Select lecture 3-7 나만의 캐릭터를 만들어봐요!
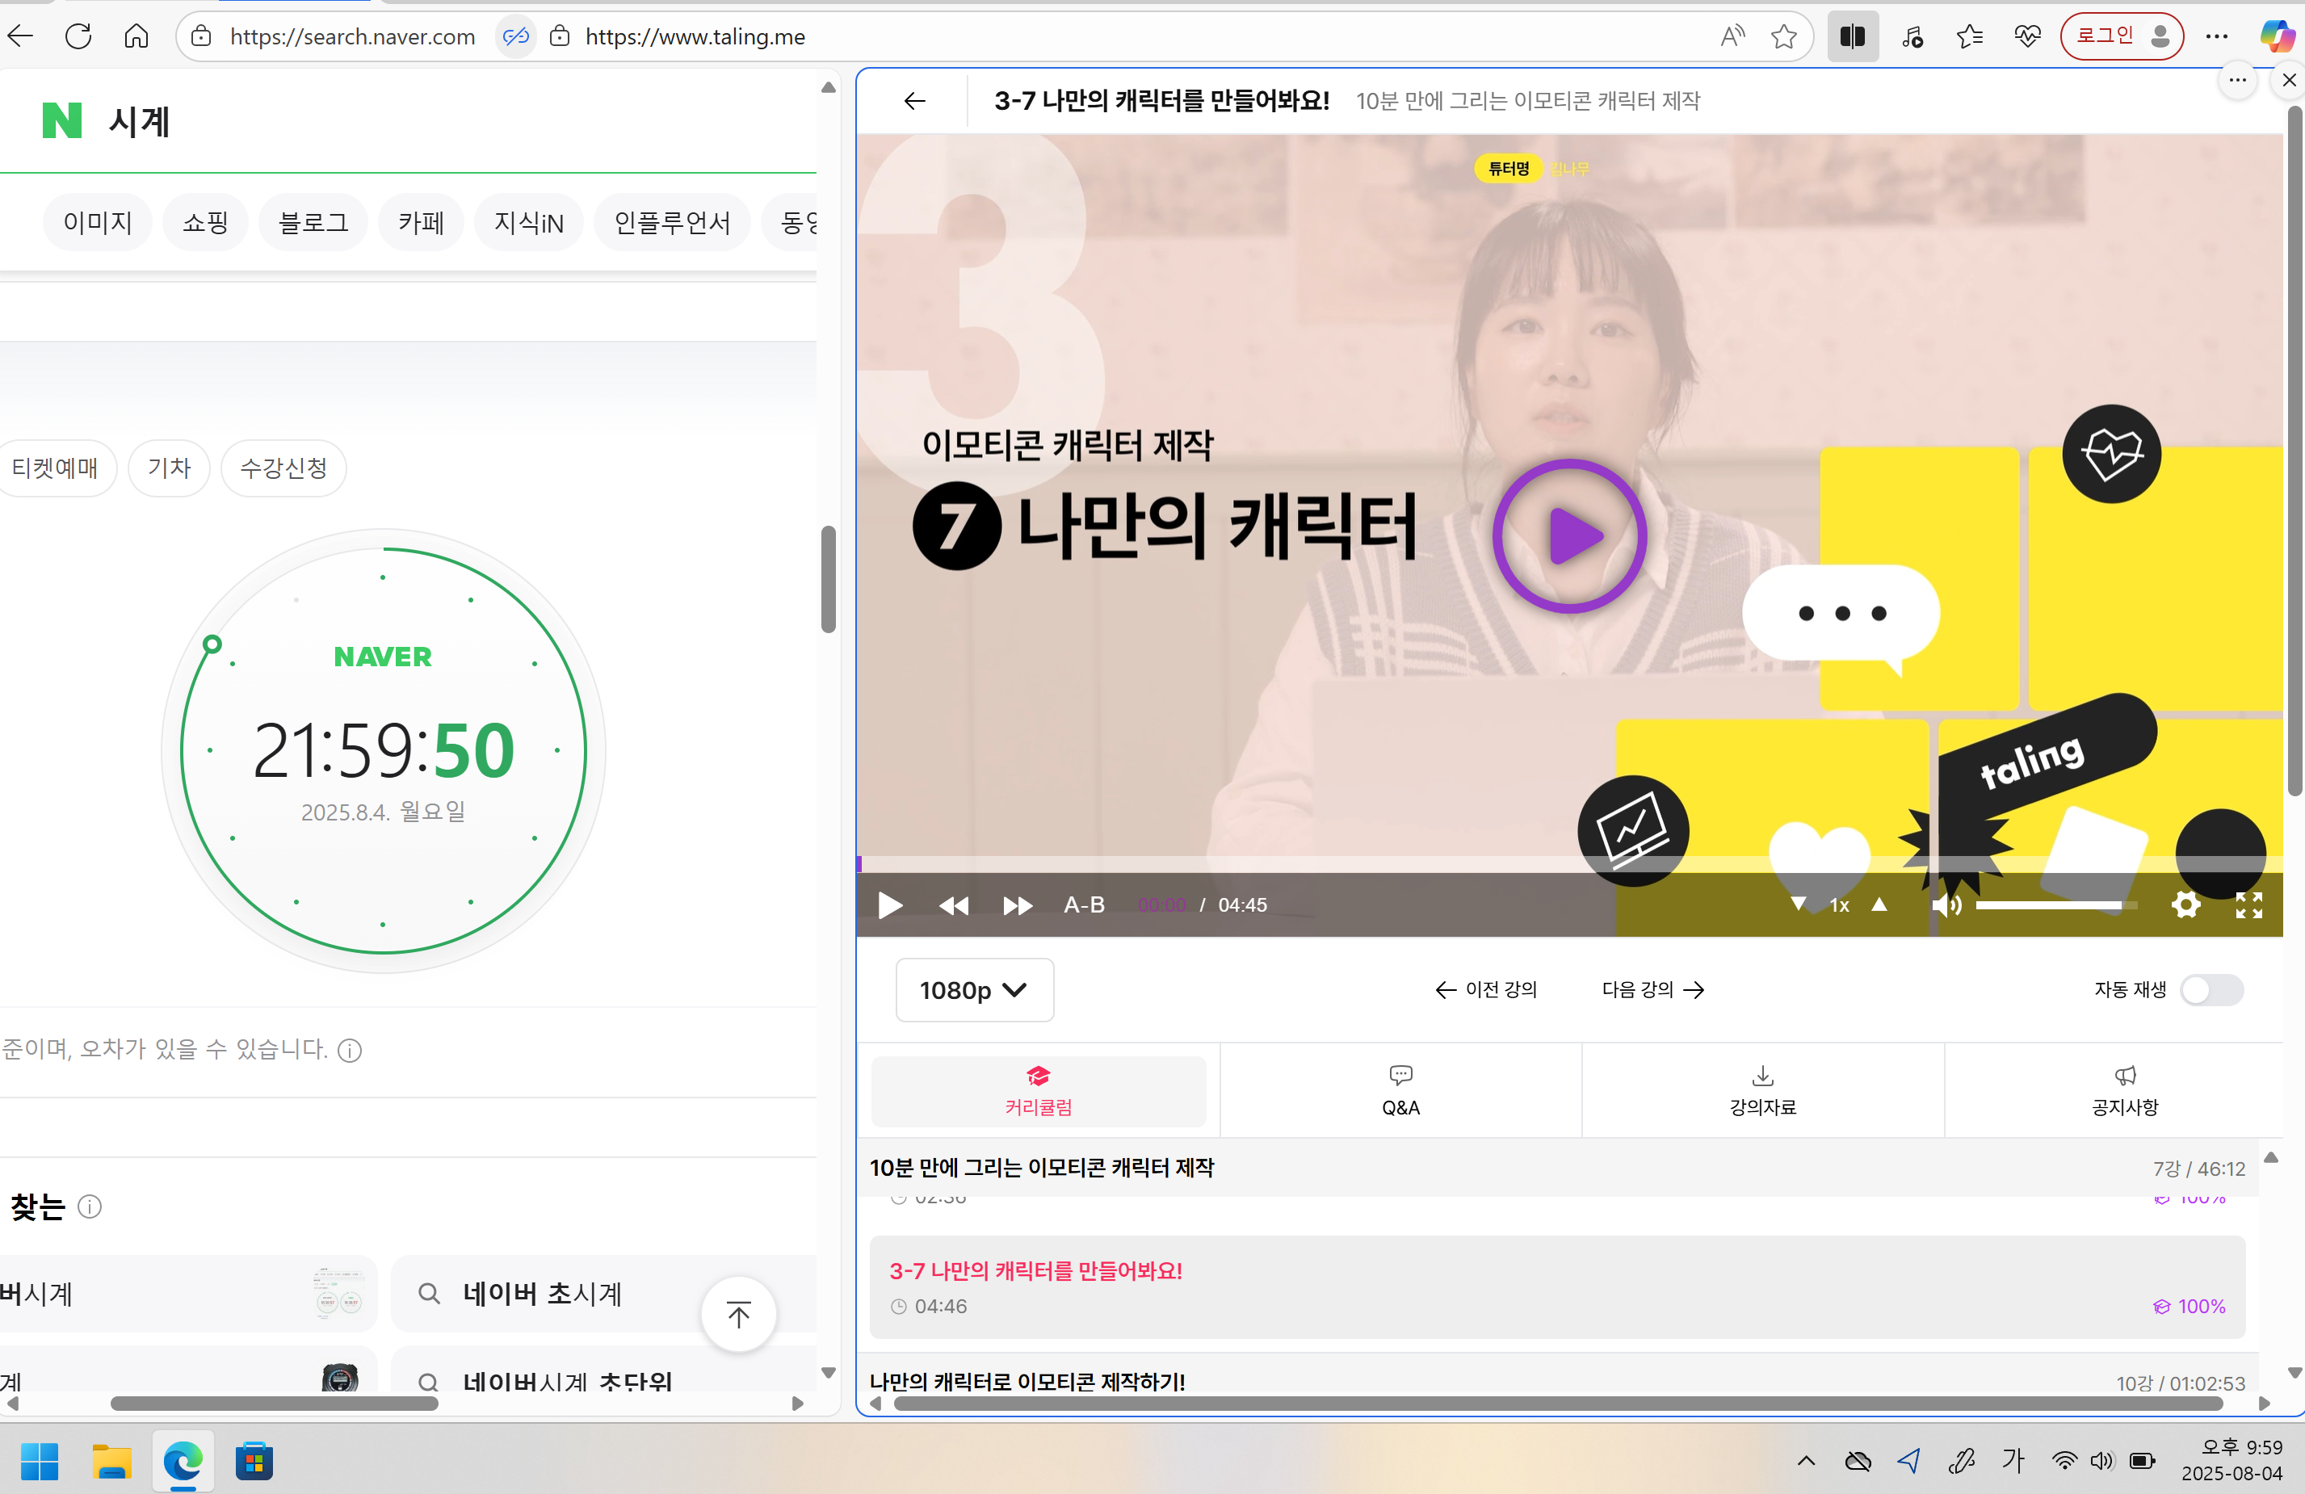The height and width of the screenshot is (1494, 2305). 1035,1270
